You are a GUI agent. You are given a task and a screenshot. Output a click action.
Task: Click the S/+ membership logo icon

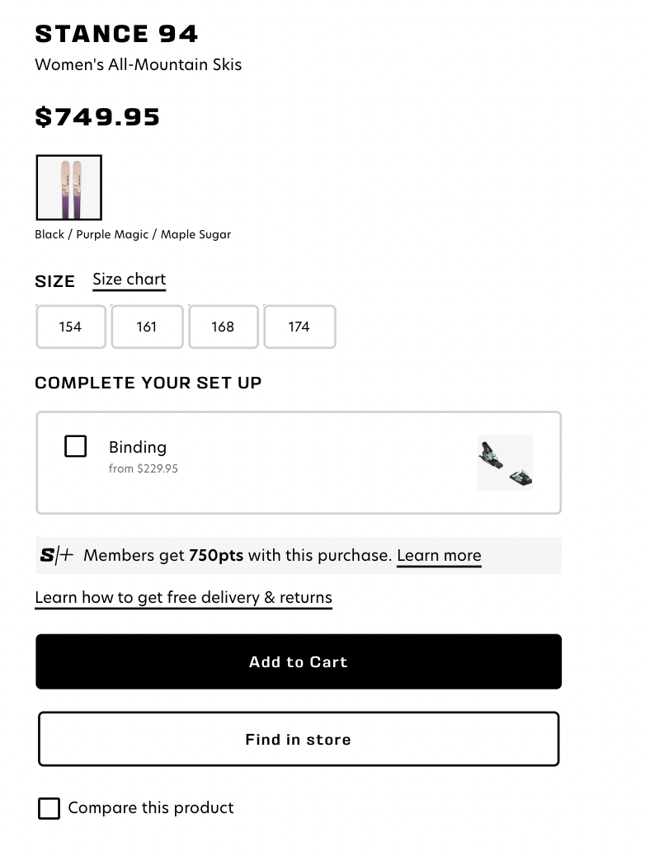coord(57,555)
